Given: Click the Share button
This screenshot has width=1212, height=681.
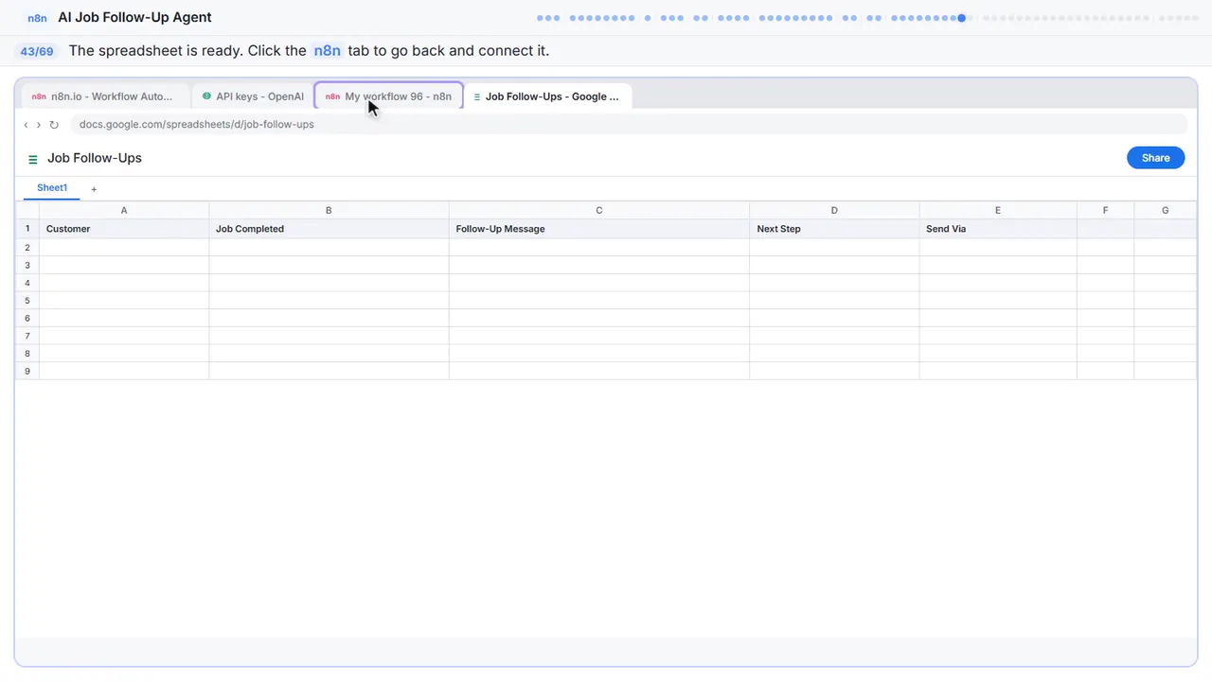Looking at the screenshot, I should (x=1155, y=158).
